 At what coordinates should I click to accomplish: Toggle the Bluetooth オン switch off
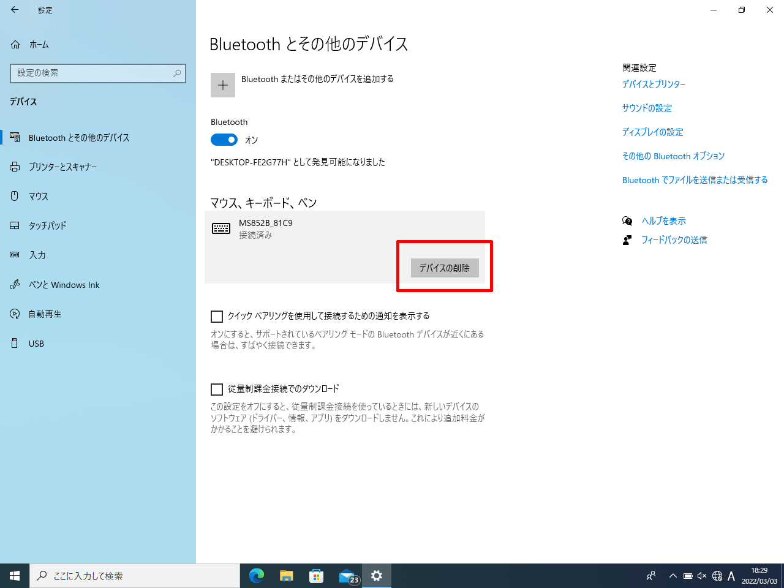(224, 140)
